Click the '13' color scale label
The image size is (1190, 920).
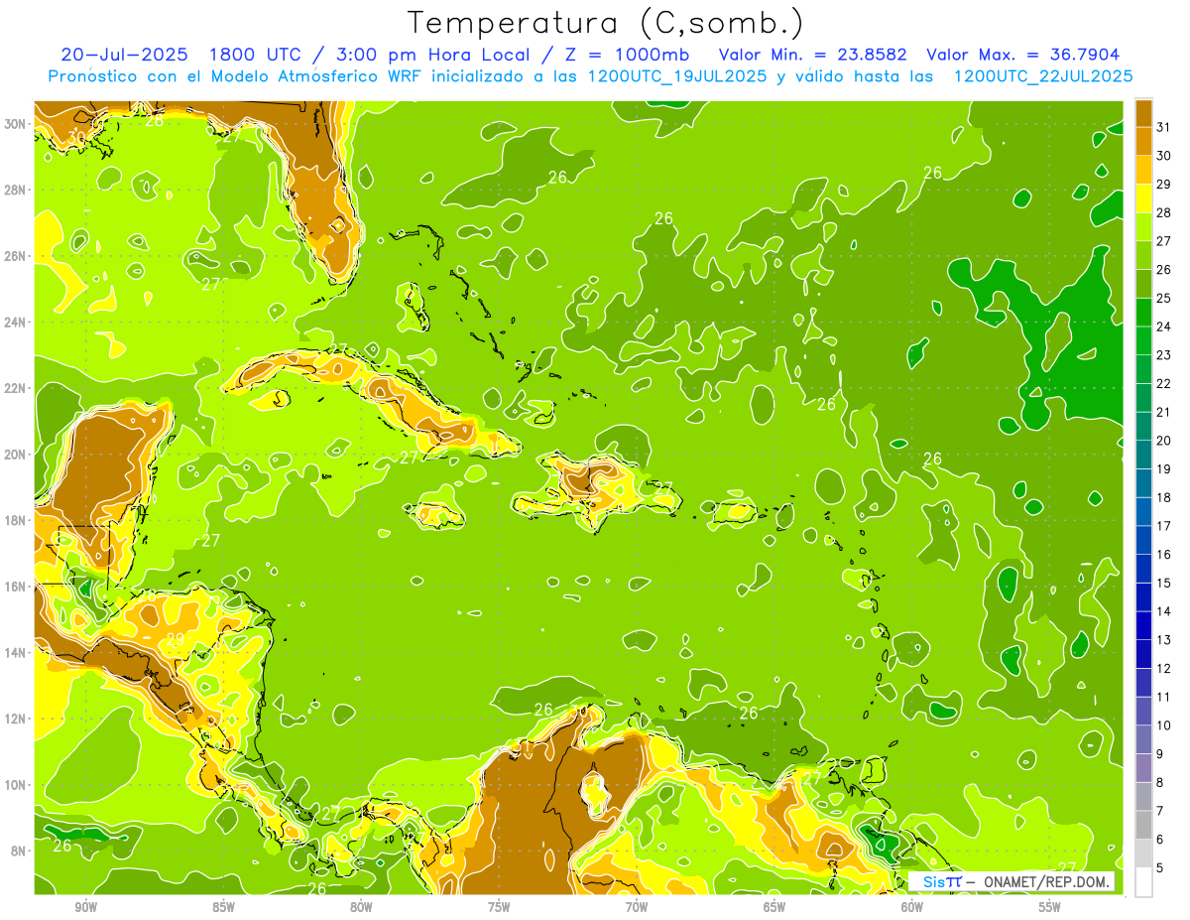[1164, 639]
